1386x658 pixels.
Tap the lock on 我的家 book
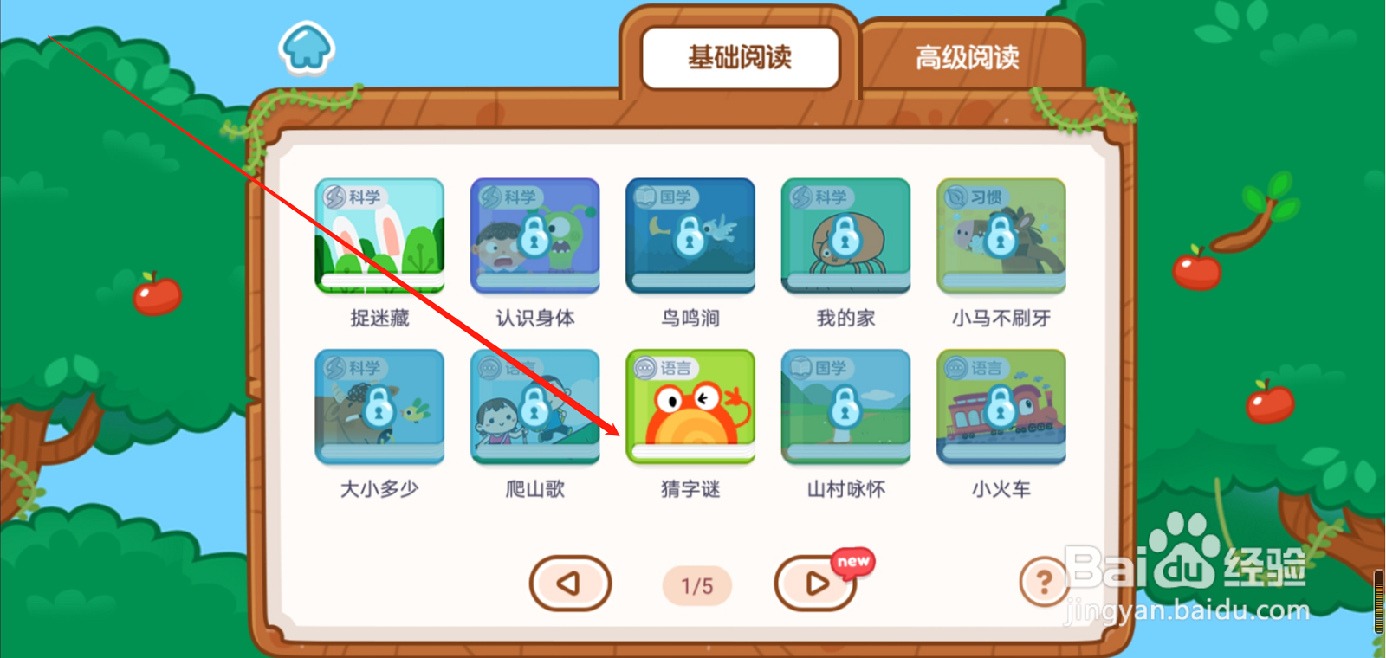pyautogui.click(x=845, y=235)
